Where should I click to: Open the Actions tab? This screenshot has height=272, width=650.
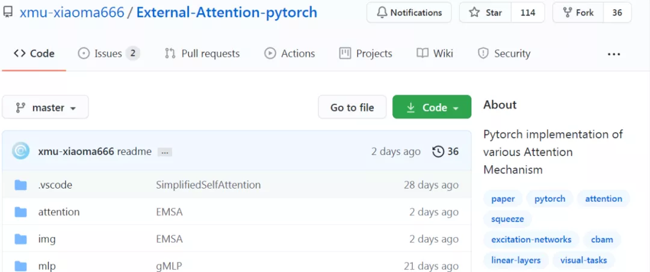coord(289,53)
